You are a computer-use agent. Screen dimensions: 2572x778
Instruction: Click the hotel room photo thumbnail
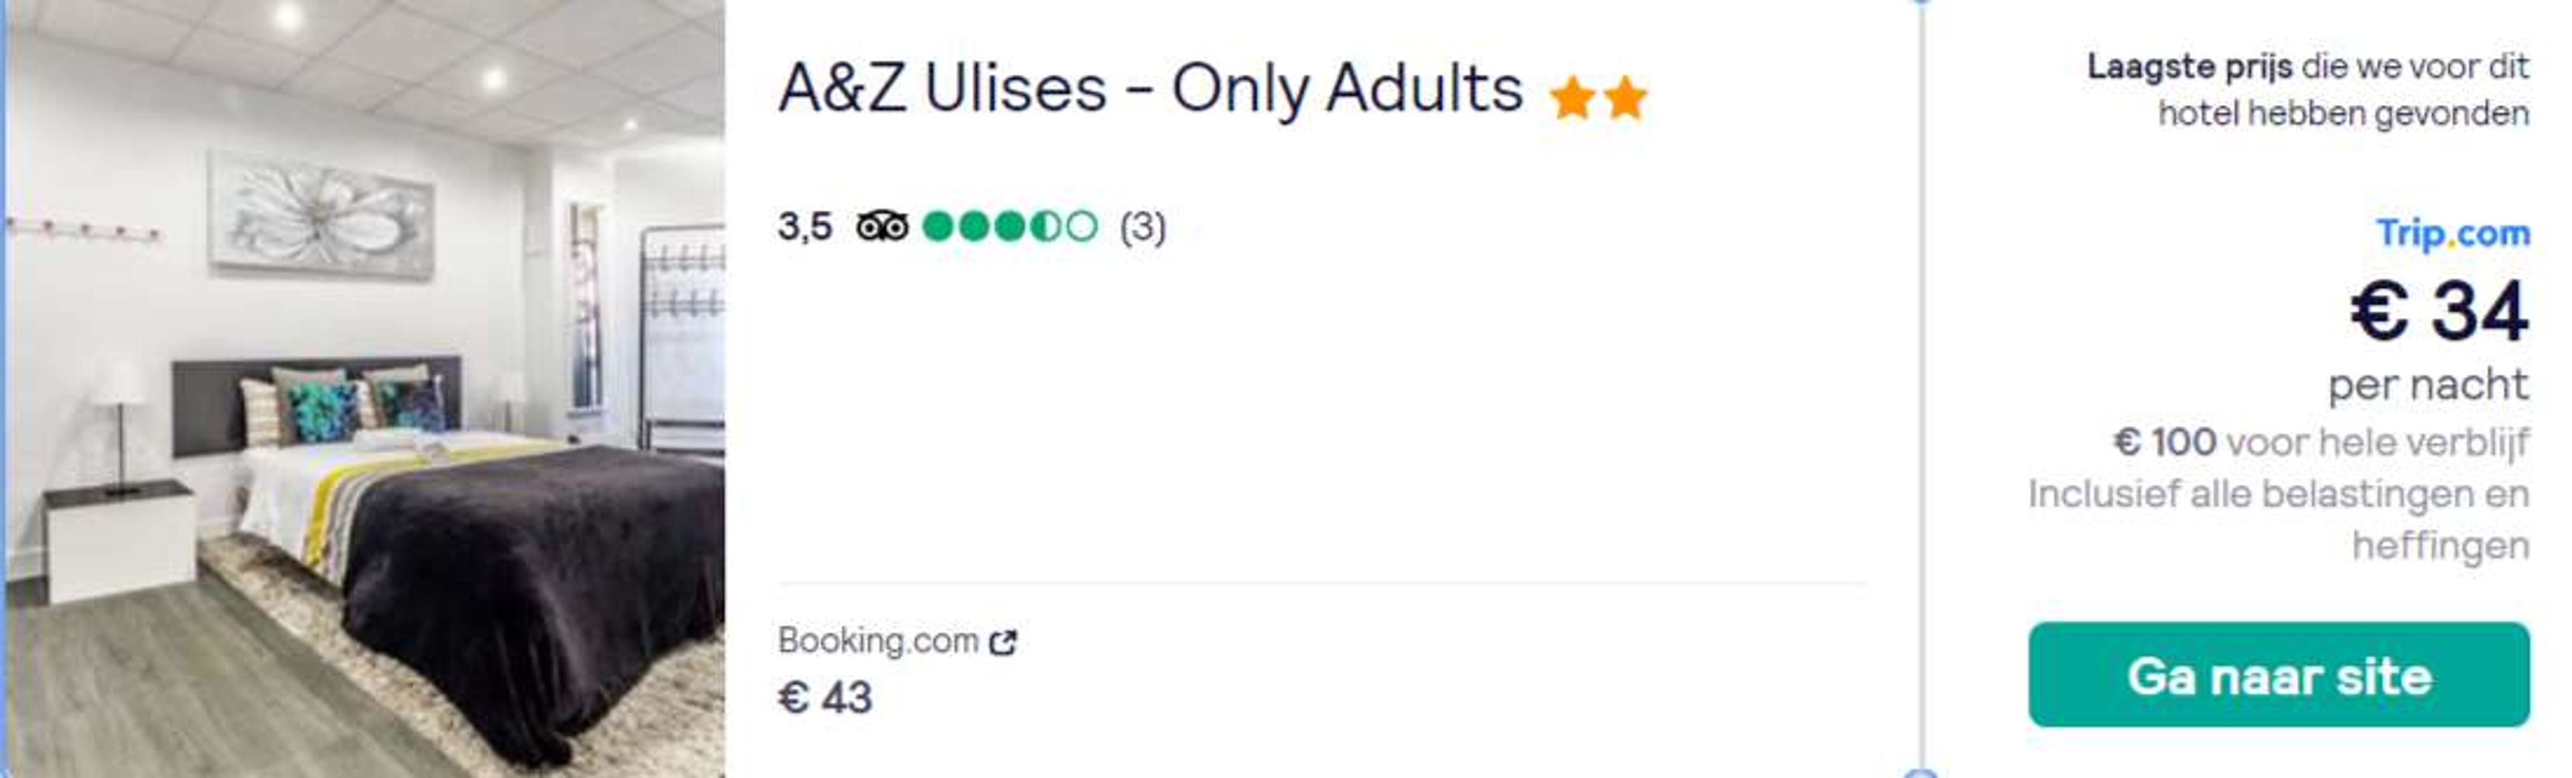(x=366, y=389)
